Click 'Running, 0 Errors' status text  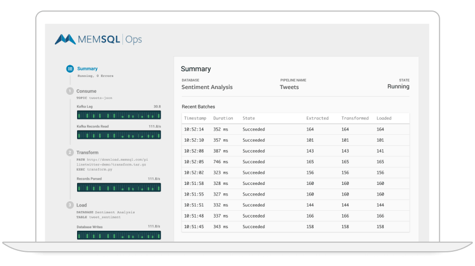[x=96, y=76]
